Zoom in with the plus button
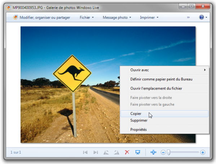Viewport: 216px width, 164px height. [203, 152]
